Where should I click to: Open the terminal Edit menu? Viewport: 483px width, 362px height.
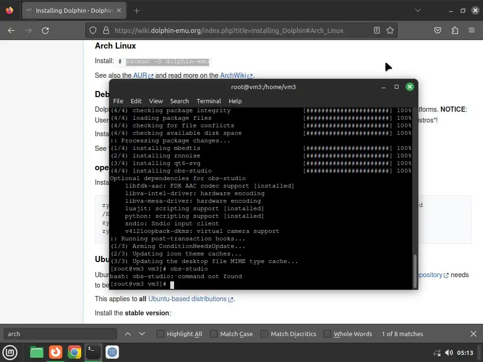tap(136, 101)
